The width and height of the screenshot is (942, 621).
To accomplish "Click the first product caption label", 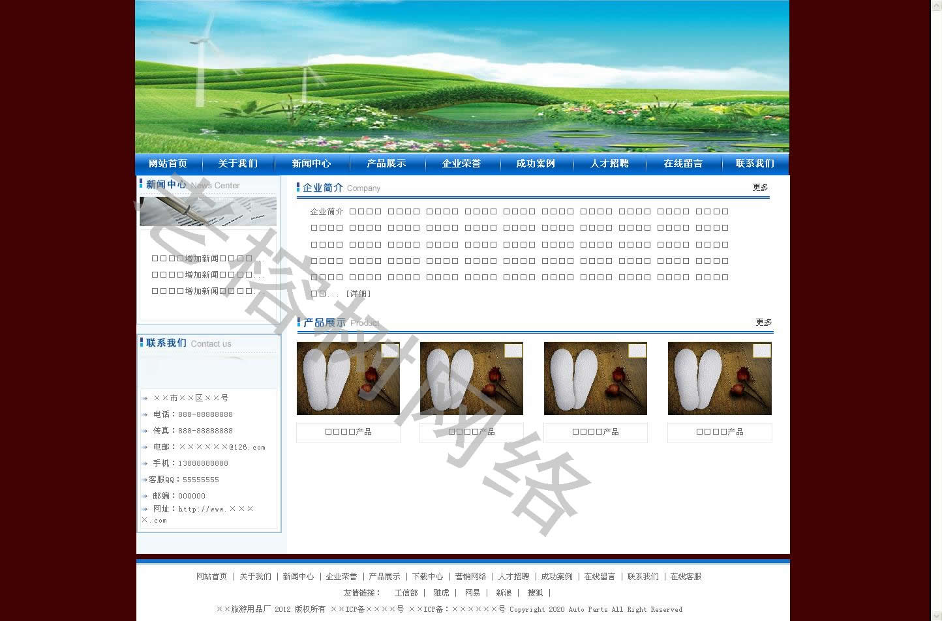I will [348, 432].
